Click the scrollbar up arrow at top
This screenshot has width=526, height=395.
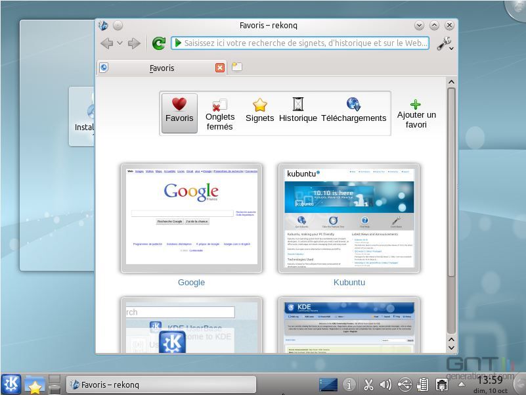click(452, 82)
